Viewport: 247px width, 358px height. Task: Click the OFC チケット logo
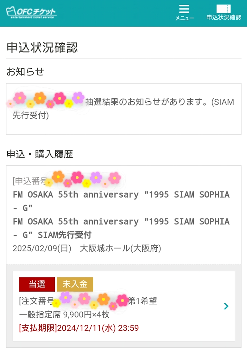[31, 13]
